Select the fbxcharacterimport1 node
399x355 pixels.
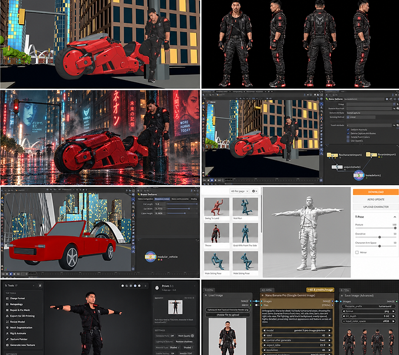(332, 155)
